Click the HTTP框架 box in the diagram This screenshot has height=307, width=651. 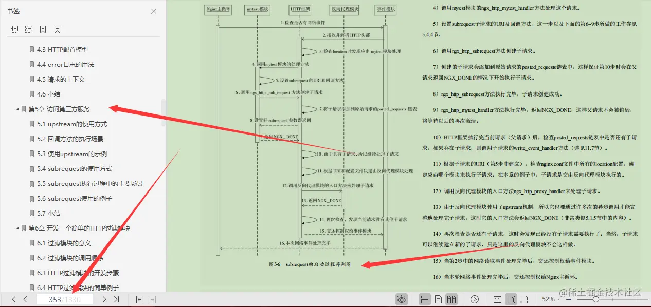pyautogui.click(x=300, y=9)
